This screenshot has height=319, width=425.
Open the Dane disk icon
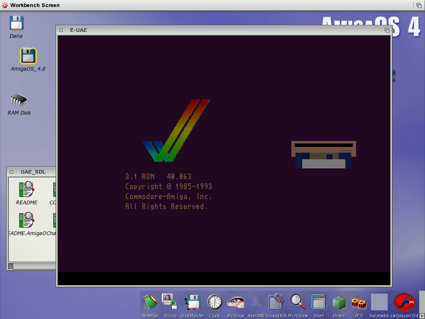pos(17,23)
